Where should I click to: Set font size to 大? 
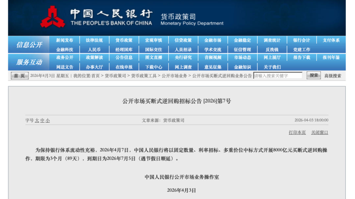pos(37,120)
